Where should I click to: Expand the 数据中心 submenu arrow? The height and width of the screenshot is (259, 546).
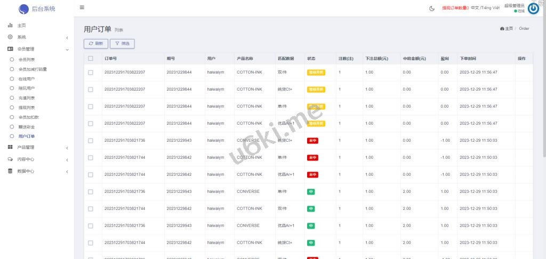[67, 171]
